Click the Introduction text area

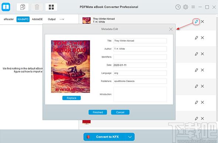[140, 94]
